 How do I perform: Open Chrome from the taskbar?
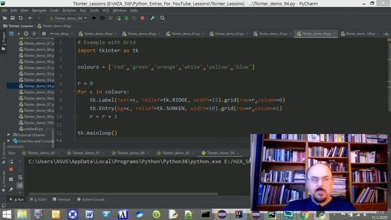pos(304,215)
